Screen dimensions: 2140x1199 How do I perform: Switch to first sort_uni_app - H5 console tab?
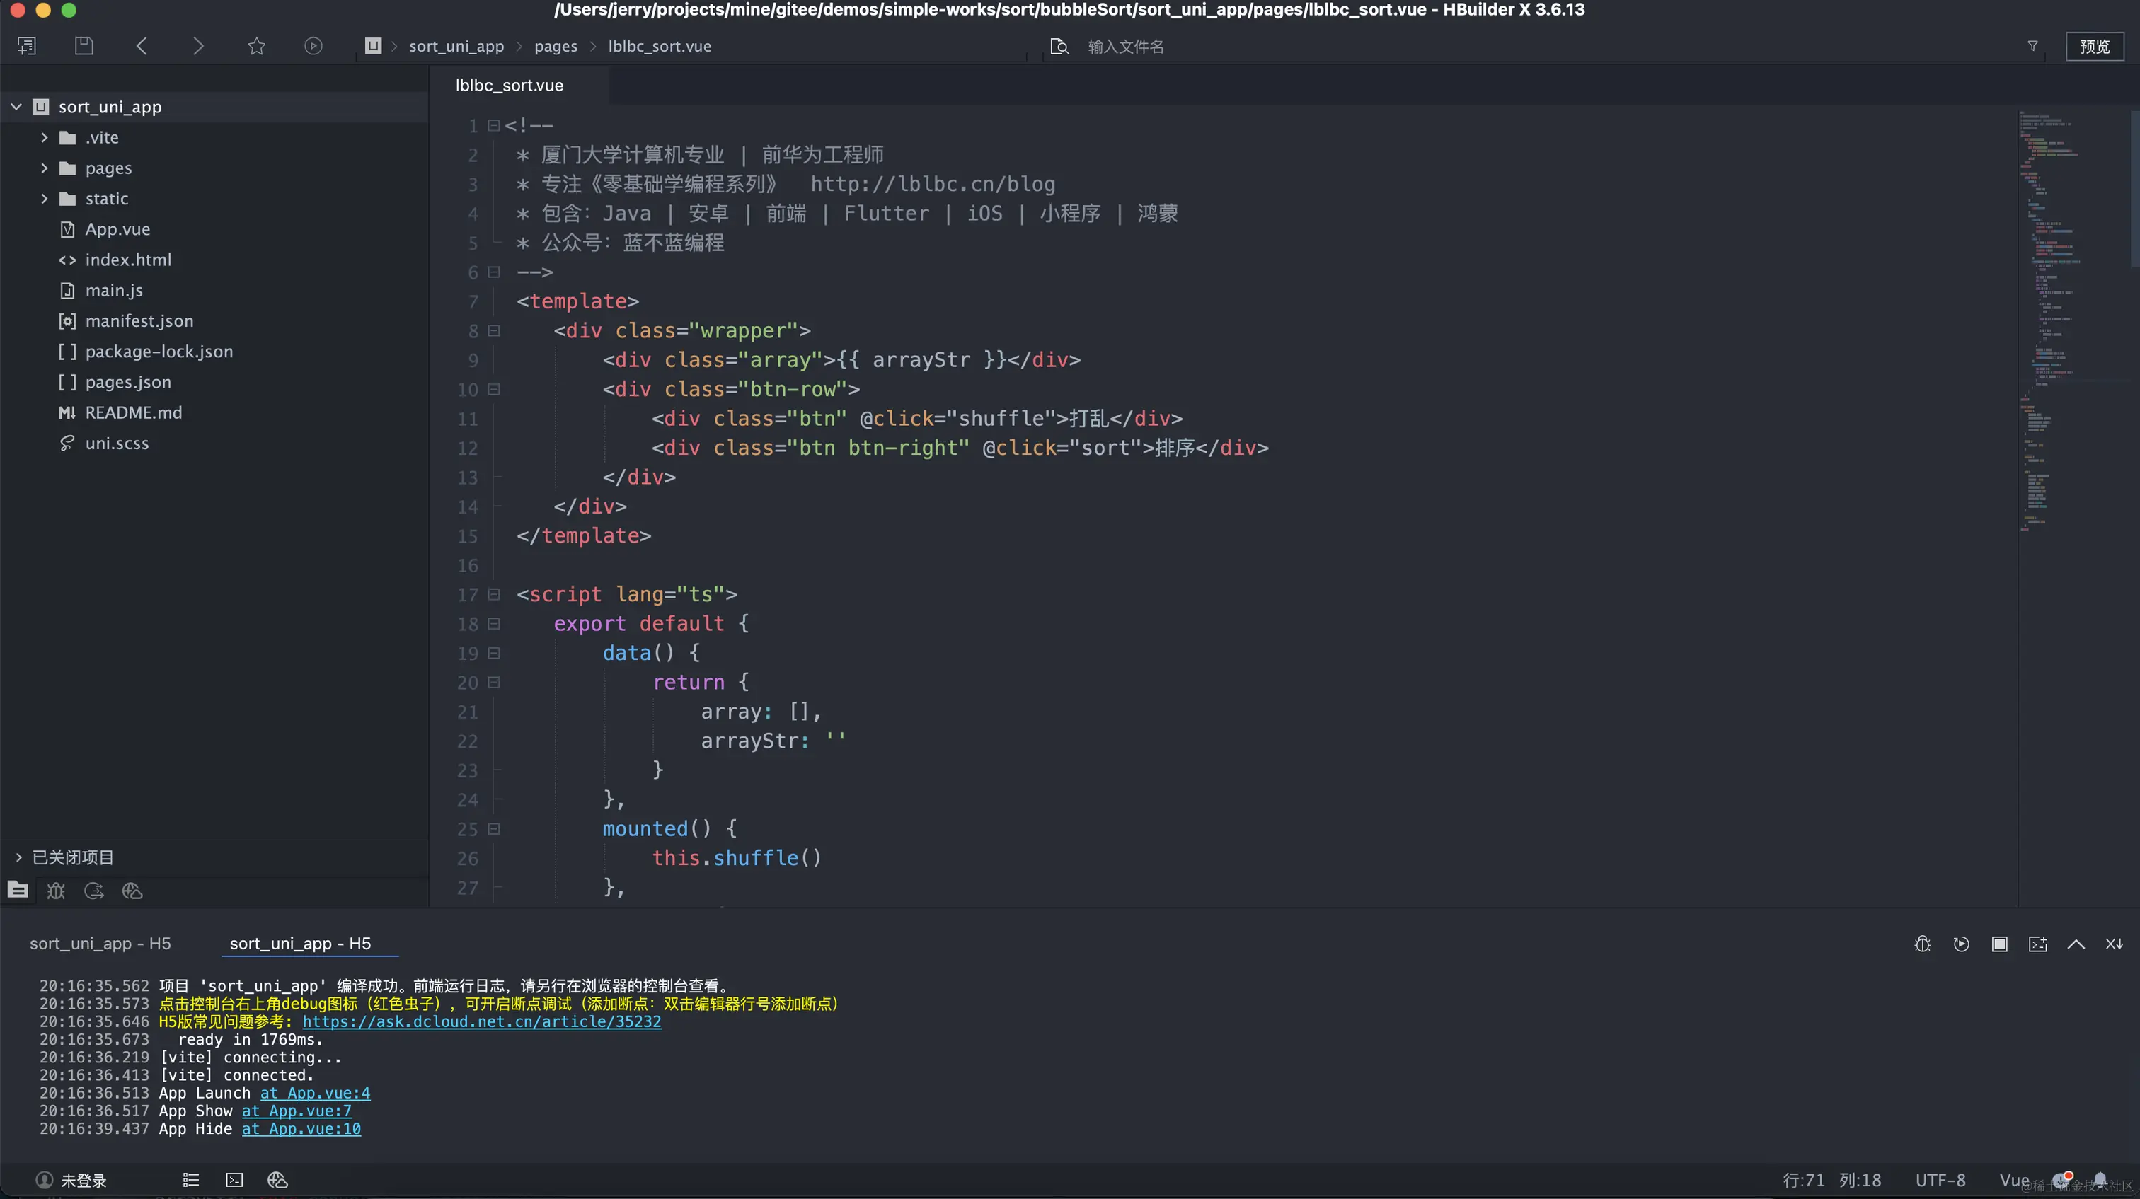coord(100,943)
